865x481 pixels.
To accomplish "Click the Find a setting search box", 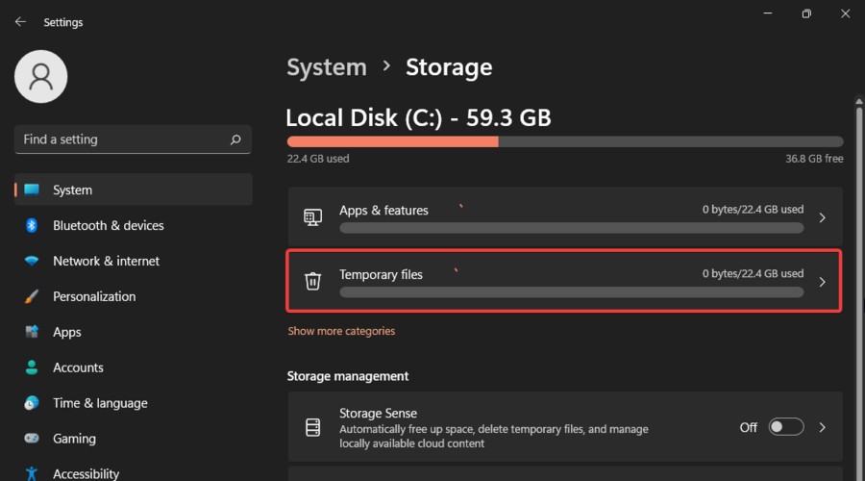I will 120,139.
